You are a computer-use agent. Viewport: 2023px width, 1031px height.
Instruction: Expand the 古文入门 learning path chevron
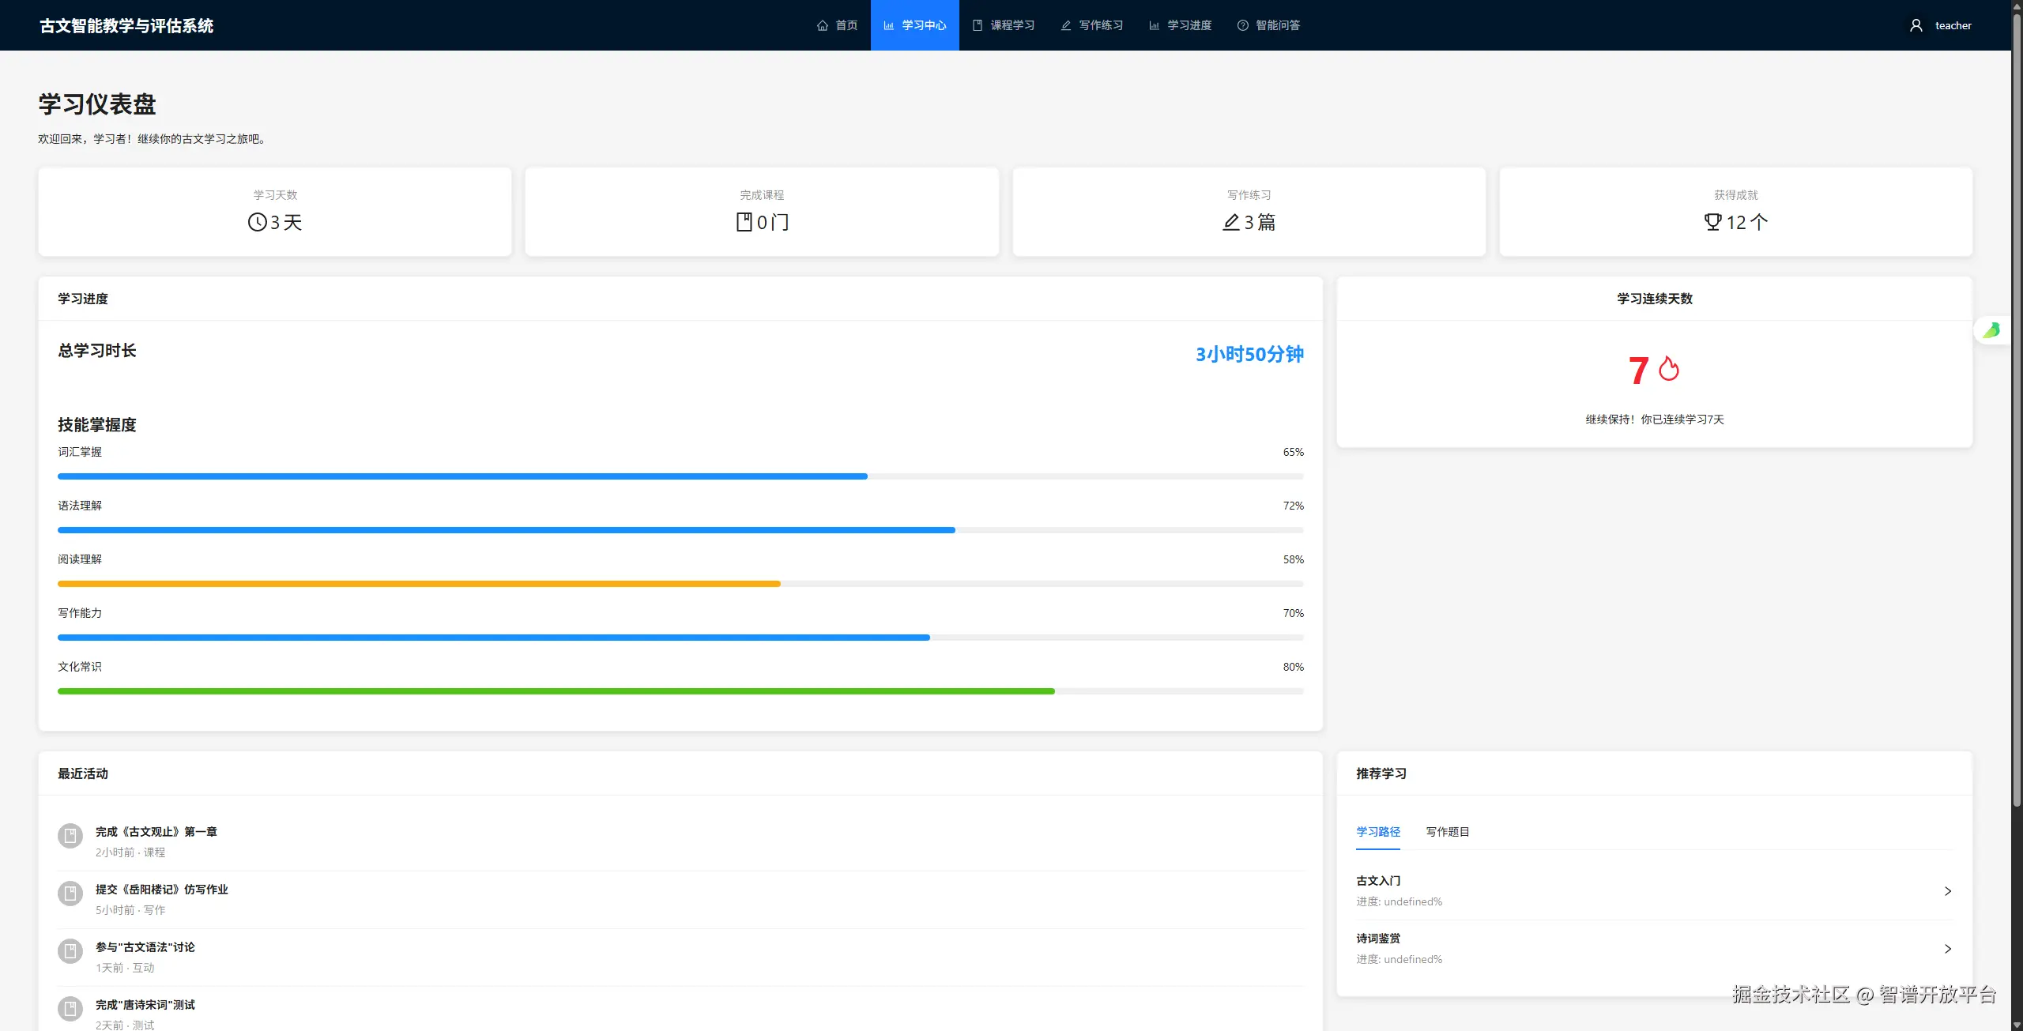(1947, 891)
